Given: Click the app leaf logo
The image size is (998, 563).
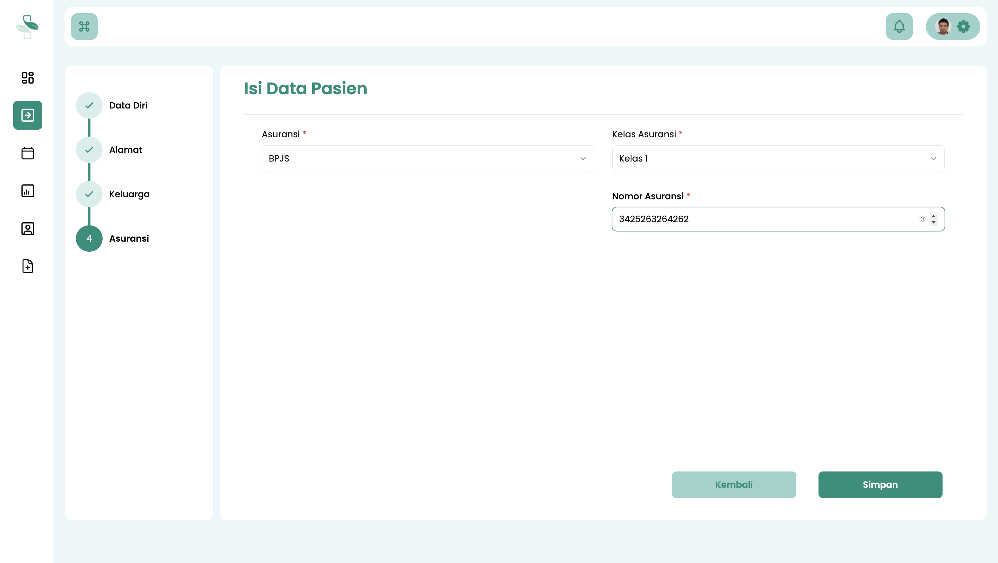Looking at the screenshot, I should tap(27, 26).
